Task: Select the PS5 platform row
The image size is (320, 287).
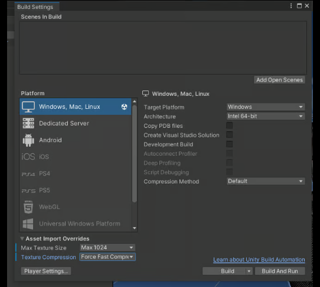Action: coord(76,191)
